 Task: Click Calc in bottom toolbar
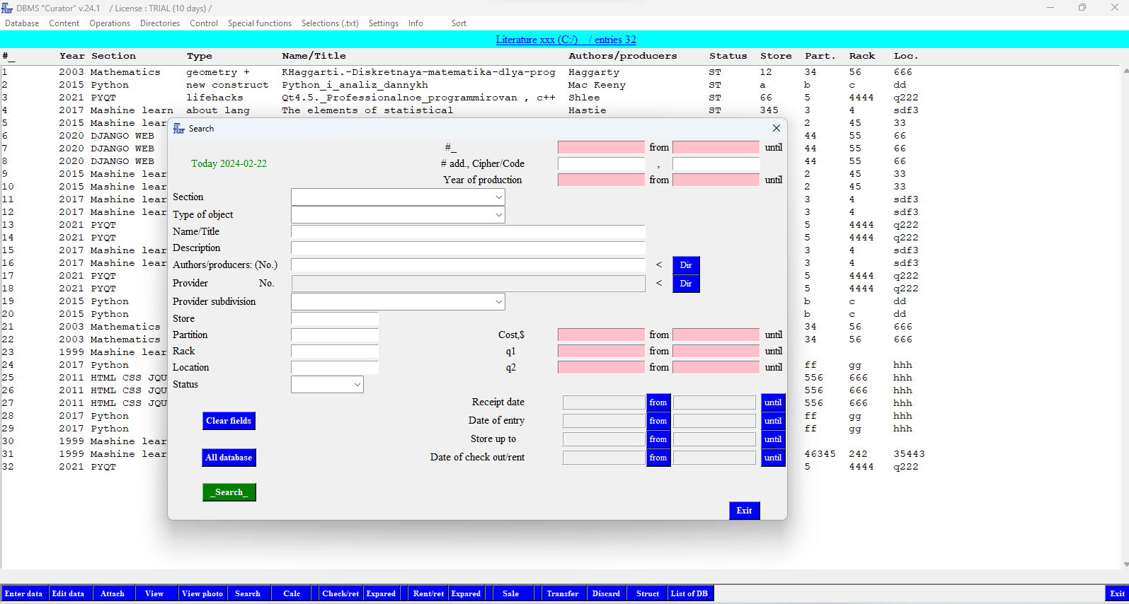292,593
